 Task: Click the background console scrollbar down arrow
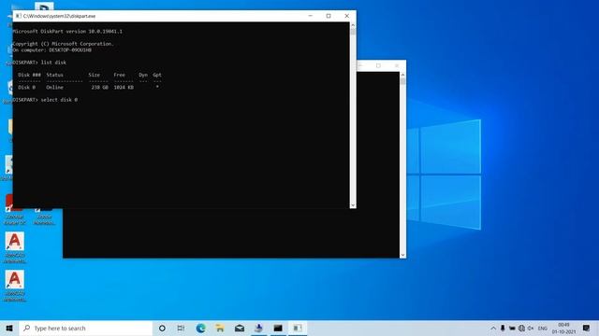point(402,255)
